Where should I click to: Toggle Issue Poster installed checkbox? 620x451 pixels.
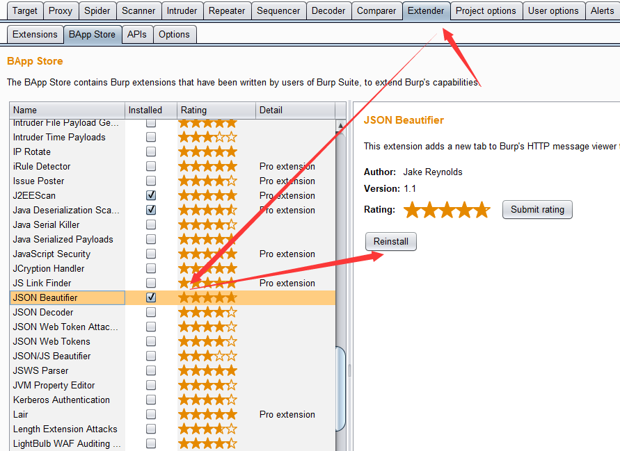[150, 181]
